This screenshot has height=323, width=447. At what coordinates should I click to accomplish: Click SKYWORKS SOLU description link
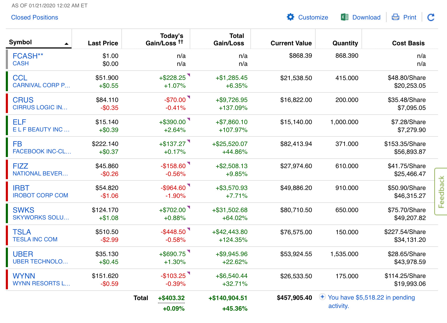pyautogui.click(x=41, y=218)
